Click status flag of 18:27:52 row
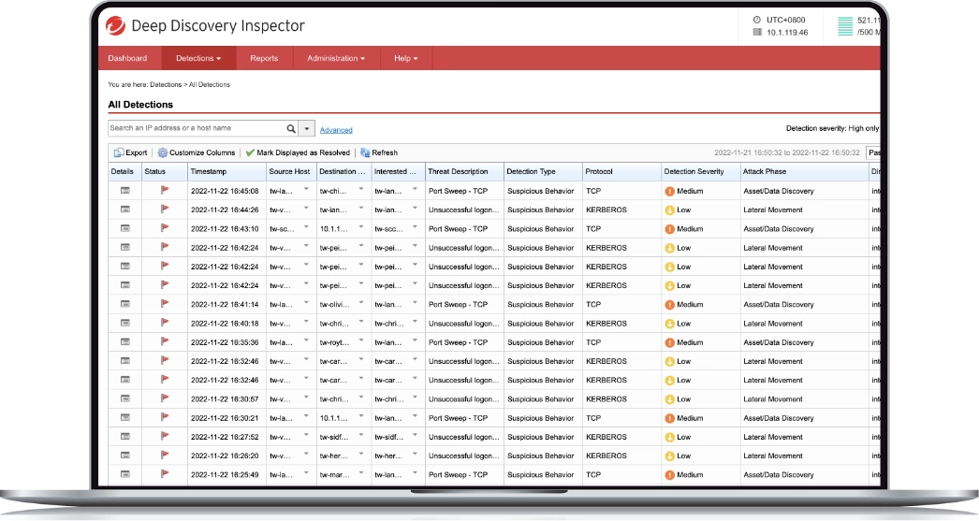 click(x=164, y=437)
